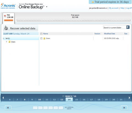The width and height of the screenshot is (132, 113).
Task: Click the 10/23/09 22:02 modified date cell
Action: [112, 38]
